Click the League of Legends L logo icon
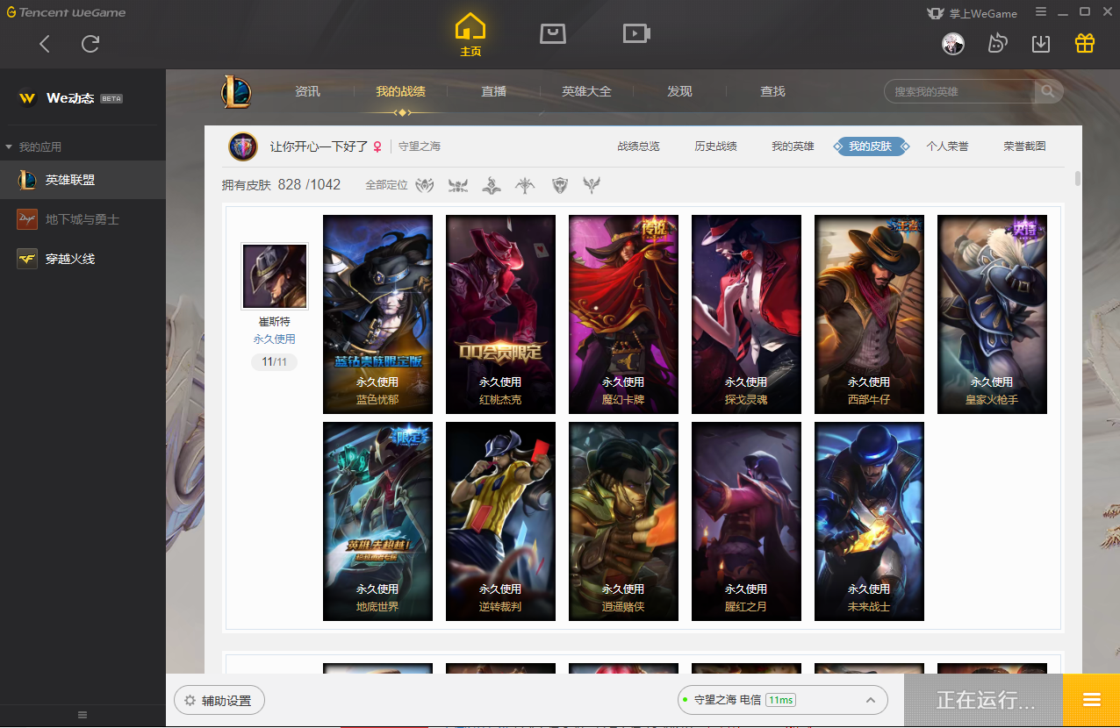 pos(236,91)
